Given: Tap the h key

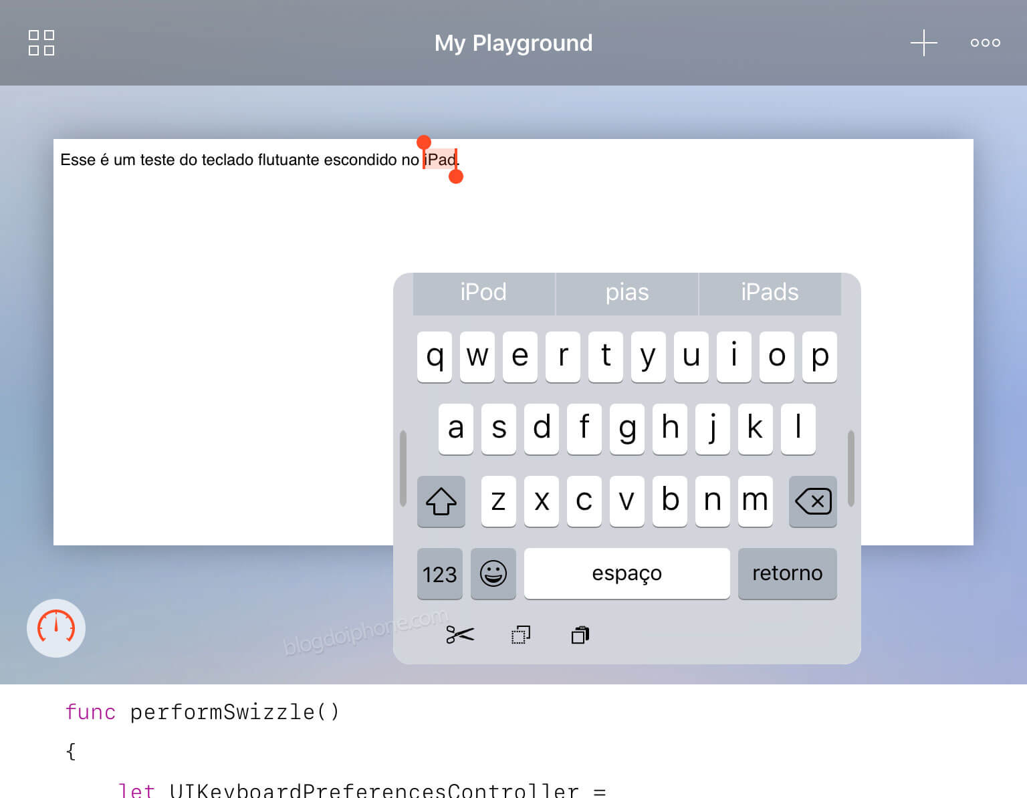Looking at the screenshot, I should tap(670, 429).
